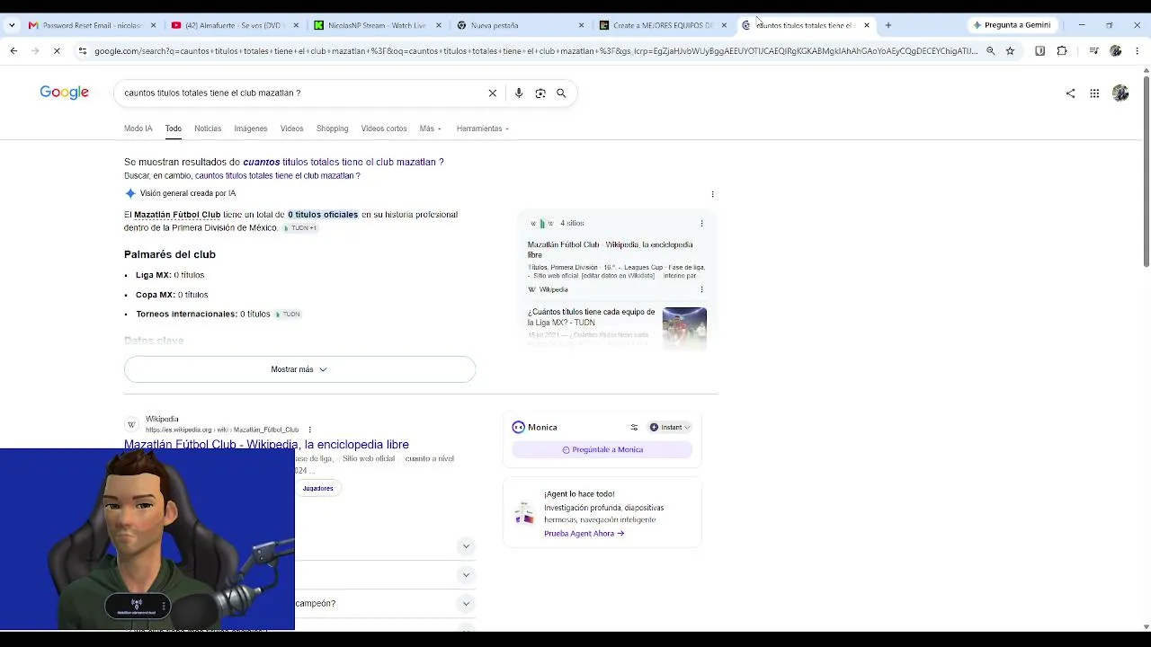Open the TUDN Liga MX article thumbnail
Image resolution: width=1151 pixels, height=647 pixels.
pyautogui.click(x=684, y=328)
